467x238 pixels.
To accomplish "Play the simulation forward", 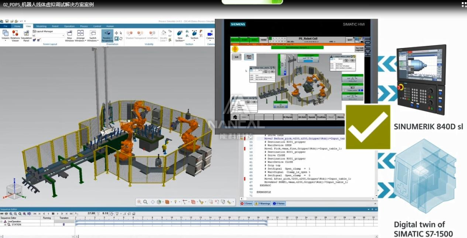I will [58, 214].
